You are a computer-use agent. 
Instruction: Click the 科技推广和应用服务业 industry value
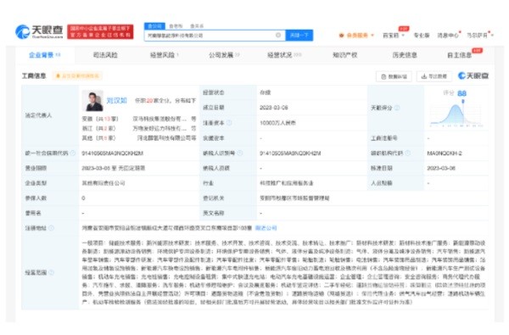tap(287, 183)
